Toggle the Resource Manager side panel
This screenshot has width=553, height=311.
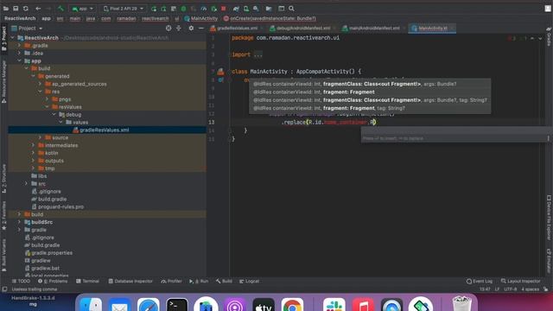(3, 81)
